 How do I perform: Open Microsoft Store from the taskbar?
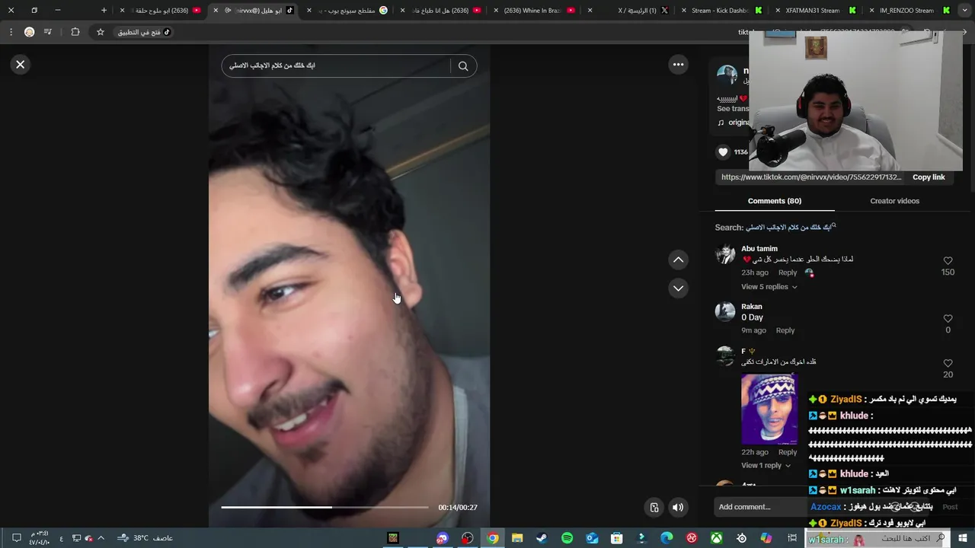point(616,538)
